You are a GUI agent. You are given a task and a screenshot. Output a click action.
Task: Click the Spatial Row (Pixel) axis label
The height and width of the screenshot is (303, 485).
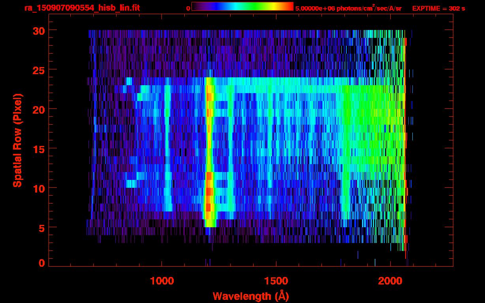coord(17,140)
